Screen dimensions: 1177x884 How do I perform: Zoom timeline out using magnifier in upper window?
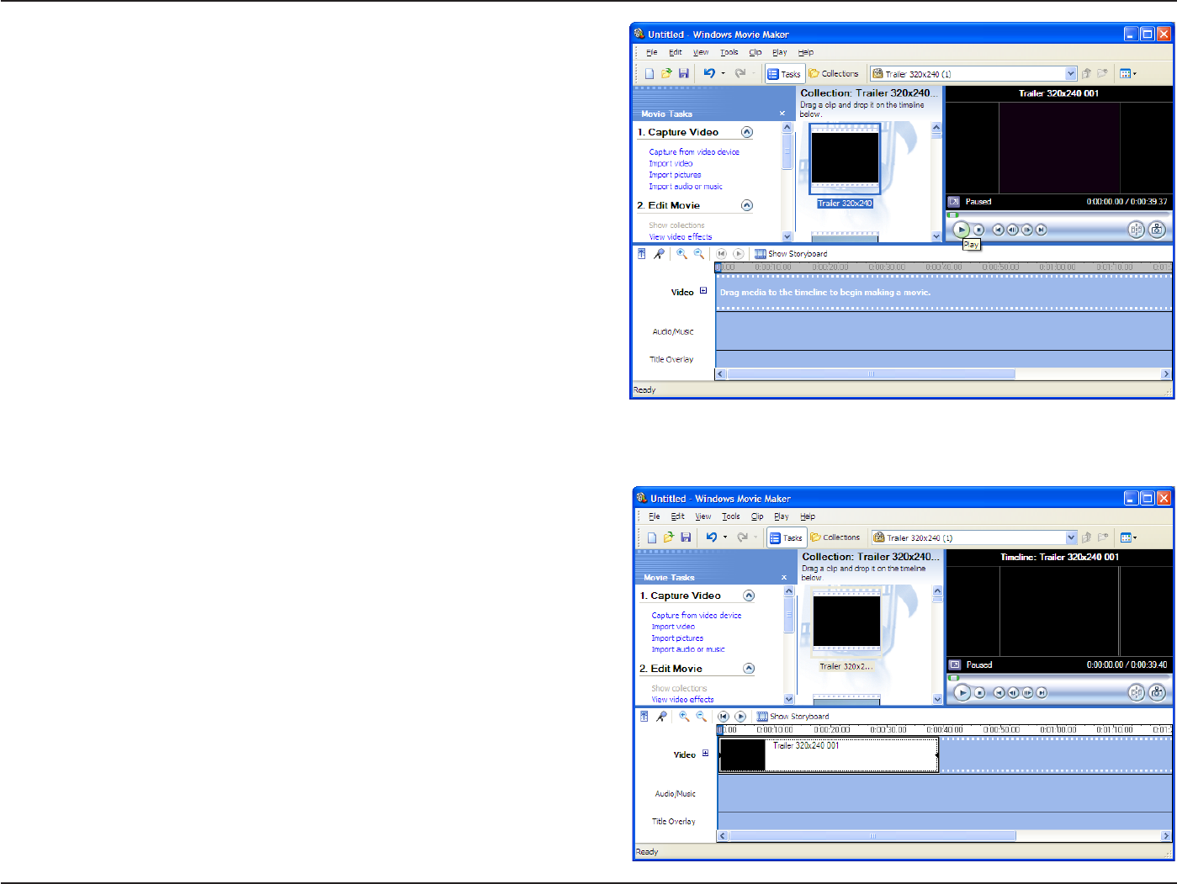pyautogui.click(x=698, y=254)
